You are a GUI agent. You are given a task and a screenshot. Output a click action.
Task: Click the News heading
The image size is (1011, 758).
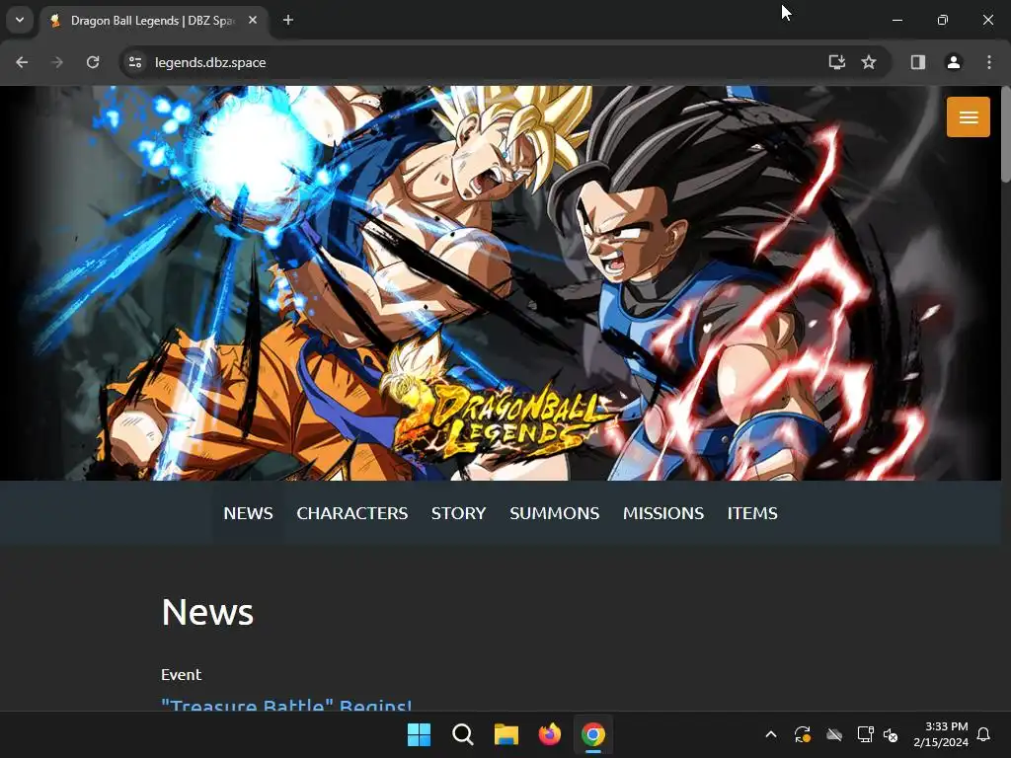pyautogui.click(x=207, y=612)
